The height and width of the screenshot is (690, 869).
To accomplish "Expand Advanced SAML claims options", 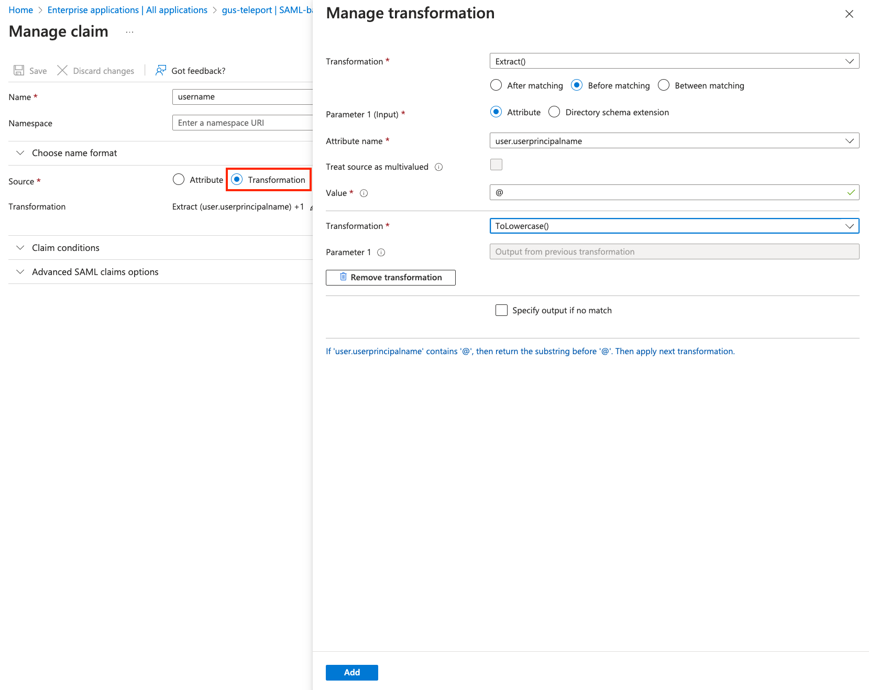I will tap(95, 272).
